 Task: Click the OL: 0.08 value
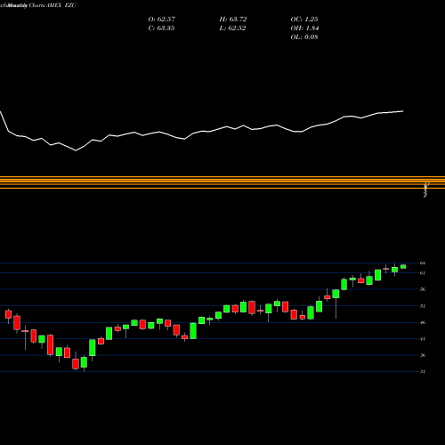304,37
